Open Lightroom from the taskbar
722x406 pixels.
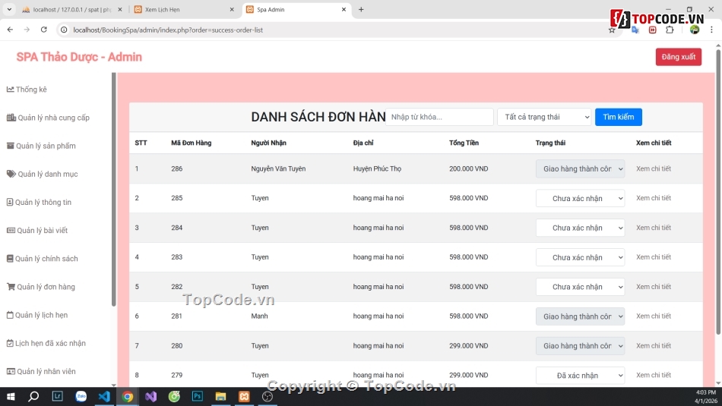[x=57, y=396]
